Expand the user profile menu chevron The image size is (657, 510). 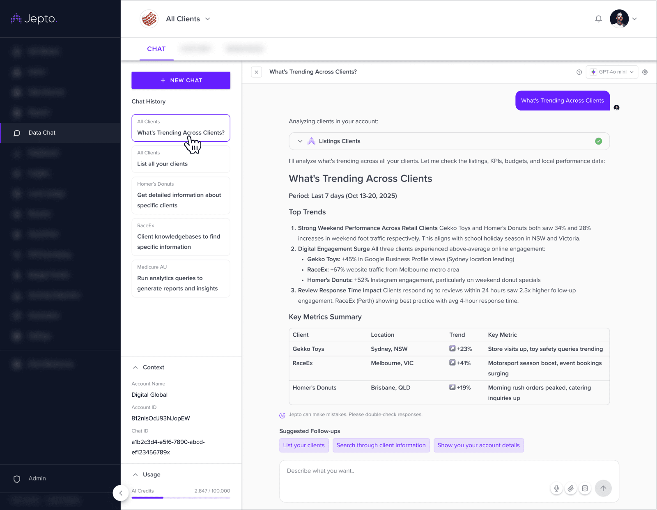pos(634,19)
